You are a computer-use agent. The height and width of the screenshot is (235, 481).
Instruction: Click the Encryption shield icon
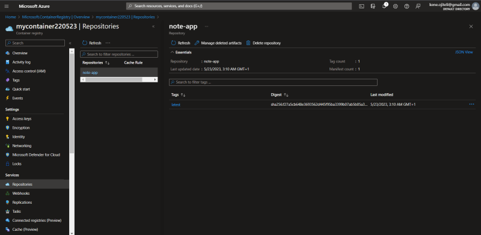click(x=8, y=127)
